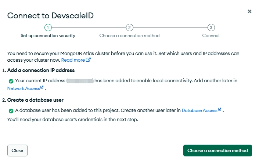The image size is (259, 163).
Task: Click step 2 circle in the stepper
Action: pos(129,28)
